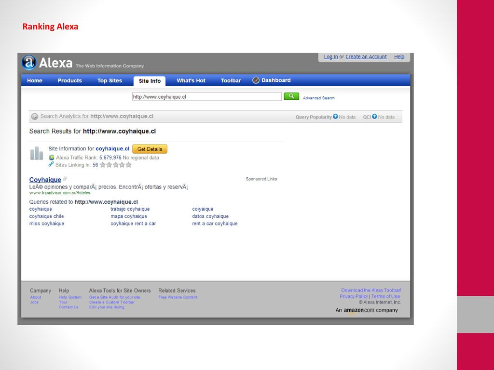Click Download the Alexa Toolbar link
Screen dimensions: 494x370
(371, 290)
